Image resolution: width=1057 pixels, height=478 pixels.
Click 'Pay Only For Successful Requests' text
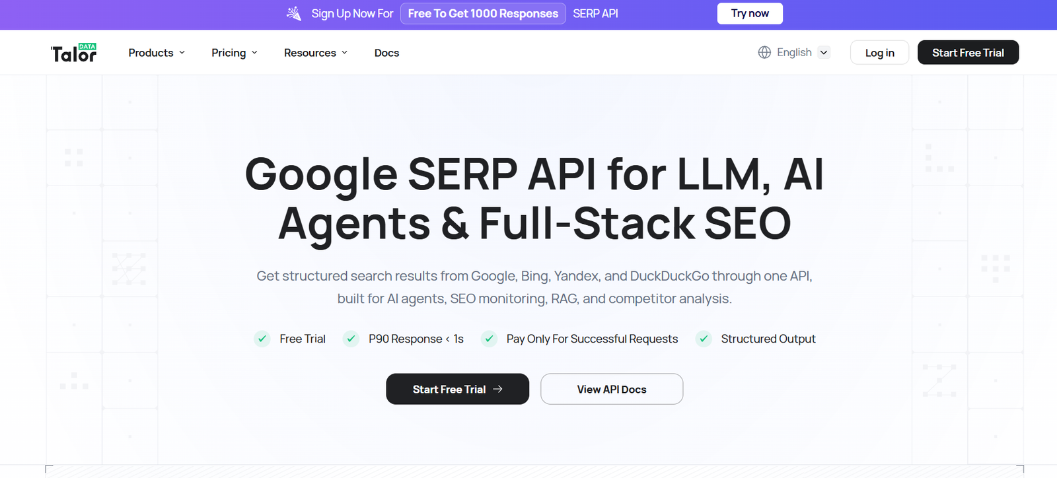click(x=592, y=339)
